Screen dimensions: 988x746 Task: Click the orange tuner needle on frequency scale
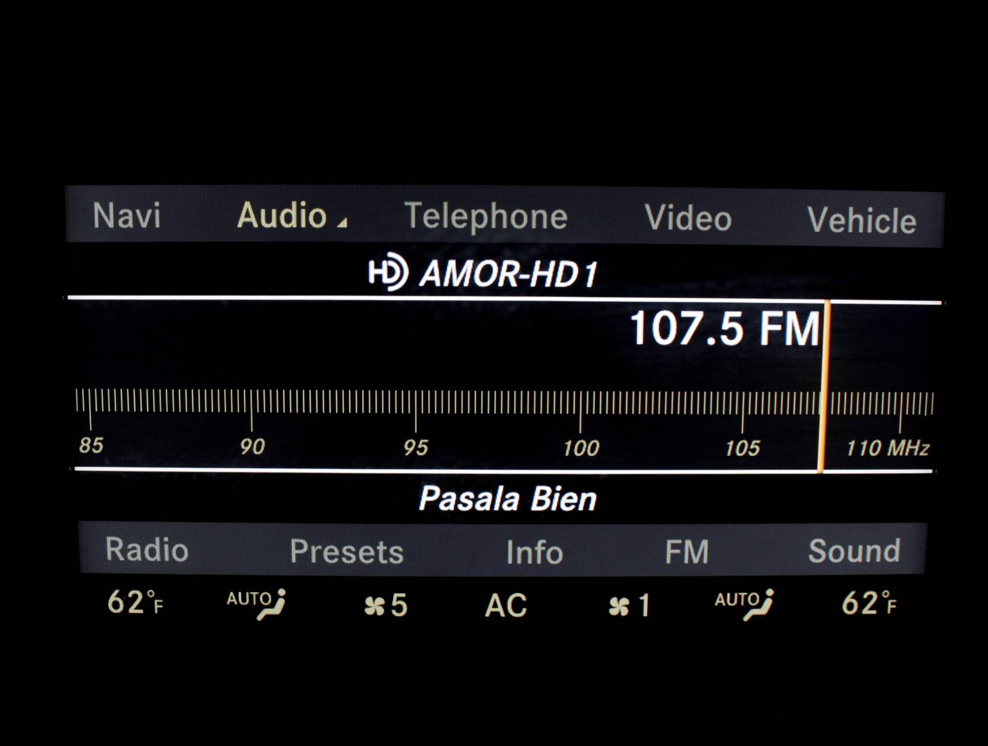(823, 402)
